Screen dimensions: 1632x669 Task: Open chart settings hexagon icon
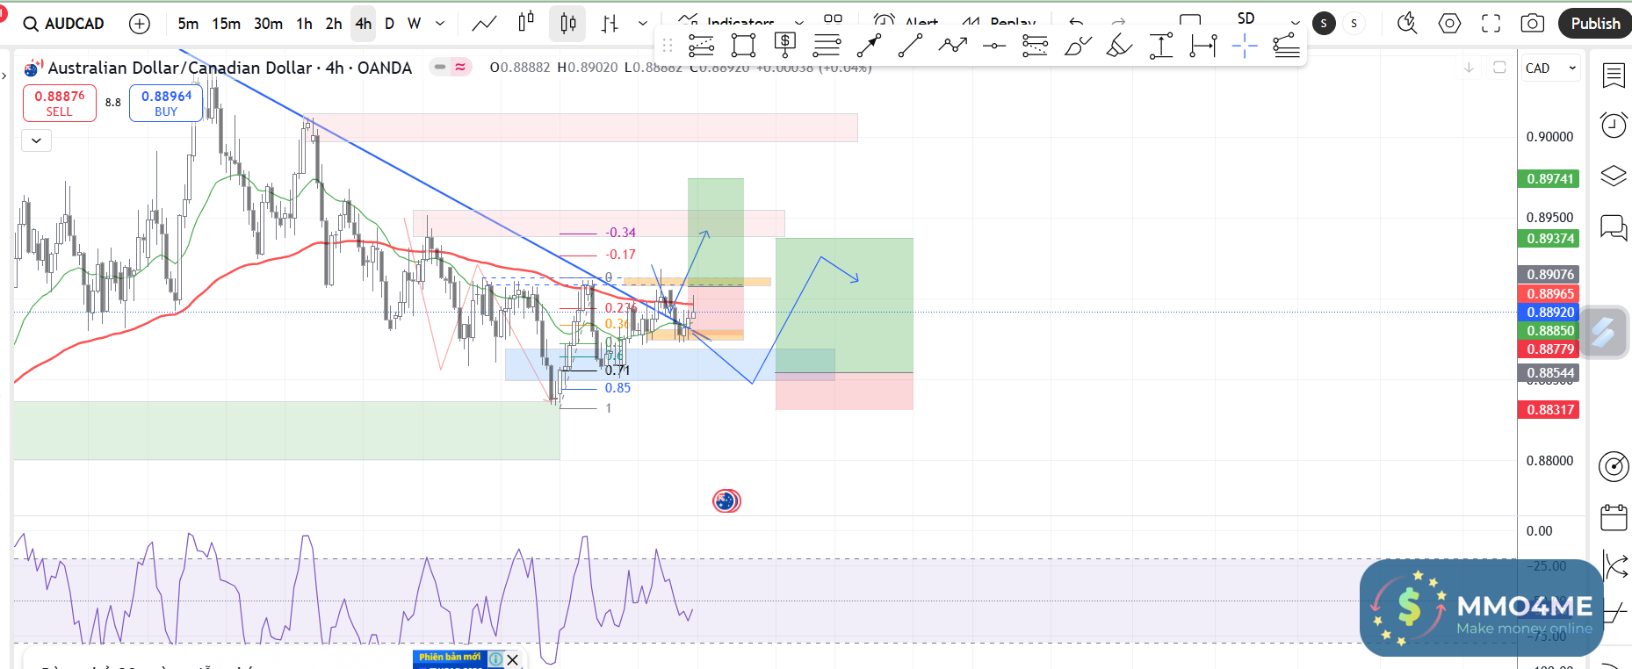click(x=1449, y=24)
